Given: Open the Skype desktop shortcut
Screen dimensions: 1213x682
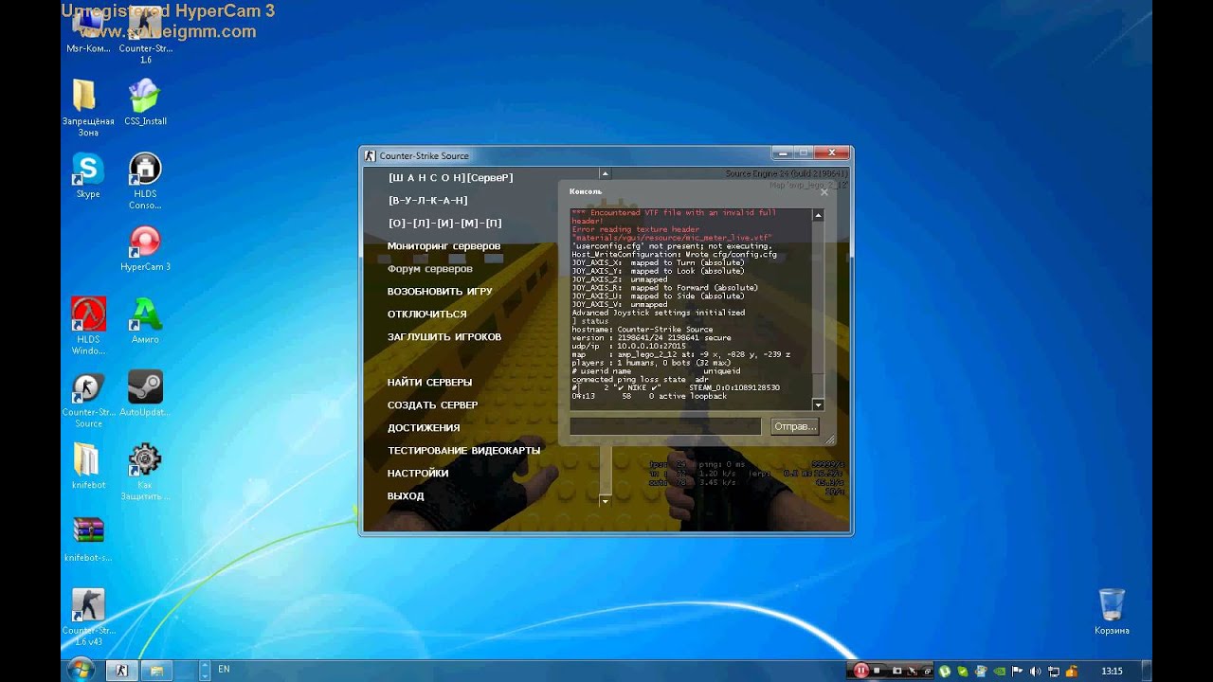Looking at the screenshot, I should click(88, 175).
